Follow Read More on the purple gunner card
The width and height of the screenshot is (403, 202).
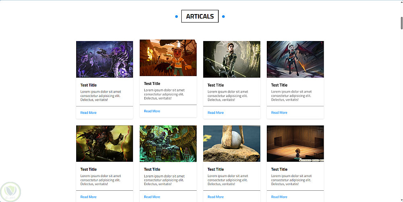tap(88, 113)
